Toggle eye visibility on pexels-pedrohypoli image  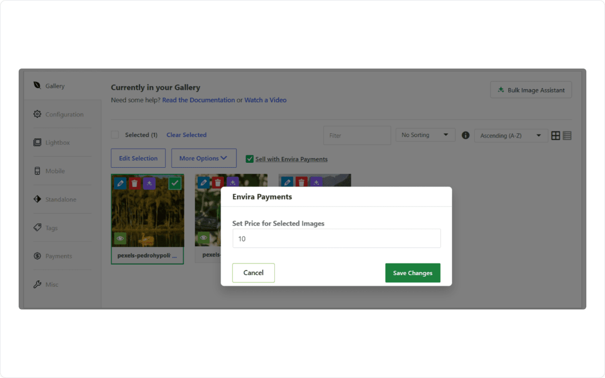point(120,238)
